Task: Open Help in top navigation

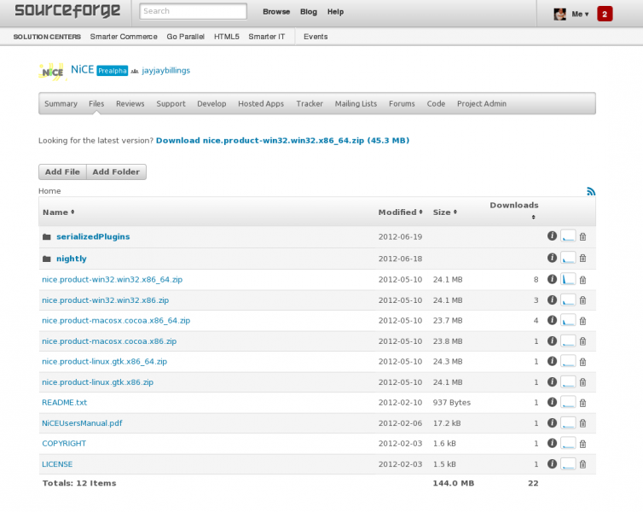Action: pyautogui.click(x=335, y=12)
